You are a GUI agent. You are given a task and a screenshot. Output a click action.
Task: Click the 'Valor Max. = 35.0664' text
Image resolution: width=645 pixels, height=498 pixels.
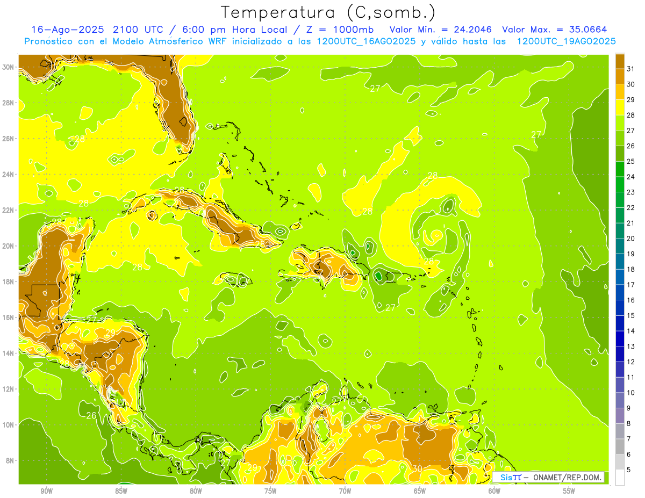[x=555, y=29]
